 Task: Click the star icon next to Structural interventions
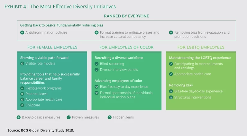tap(171, 97)
